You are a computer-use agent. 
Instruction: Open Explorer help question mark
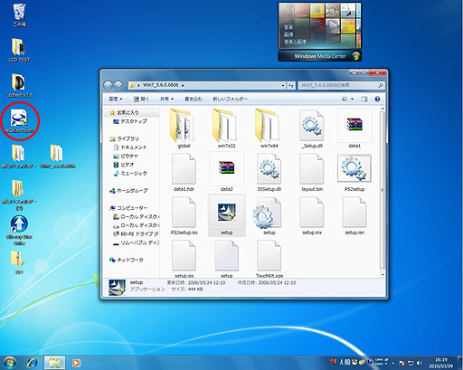(377, 99)
